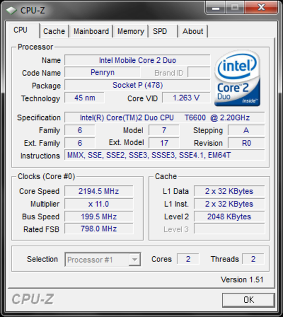Viewport: 283px width, 317px height.
Task: Click the CPU-Z logo text at bottom
Action: pos(33,299)
